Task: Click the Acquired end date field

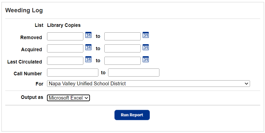Action: (x=122, y=48)
